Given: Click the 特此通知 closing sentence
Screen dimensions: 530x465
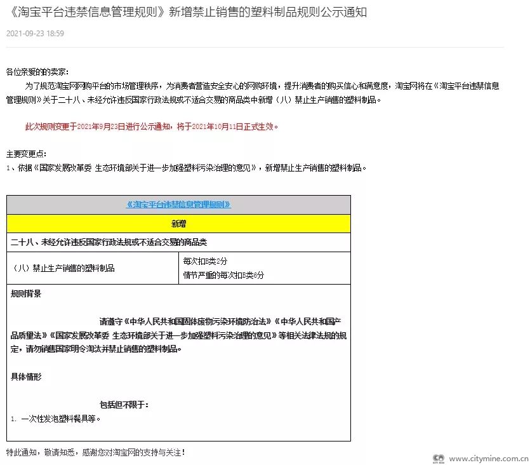Looking at the screenshot, I should click(95, 452).
